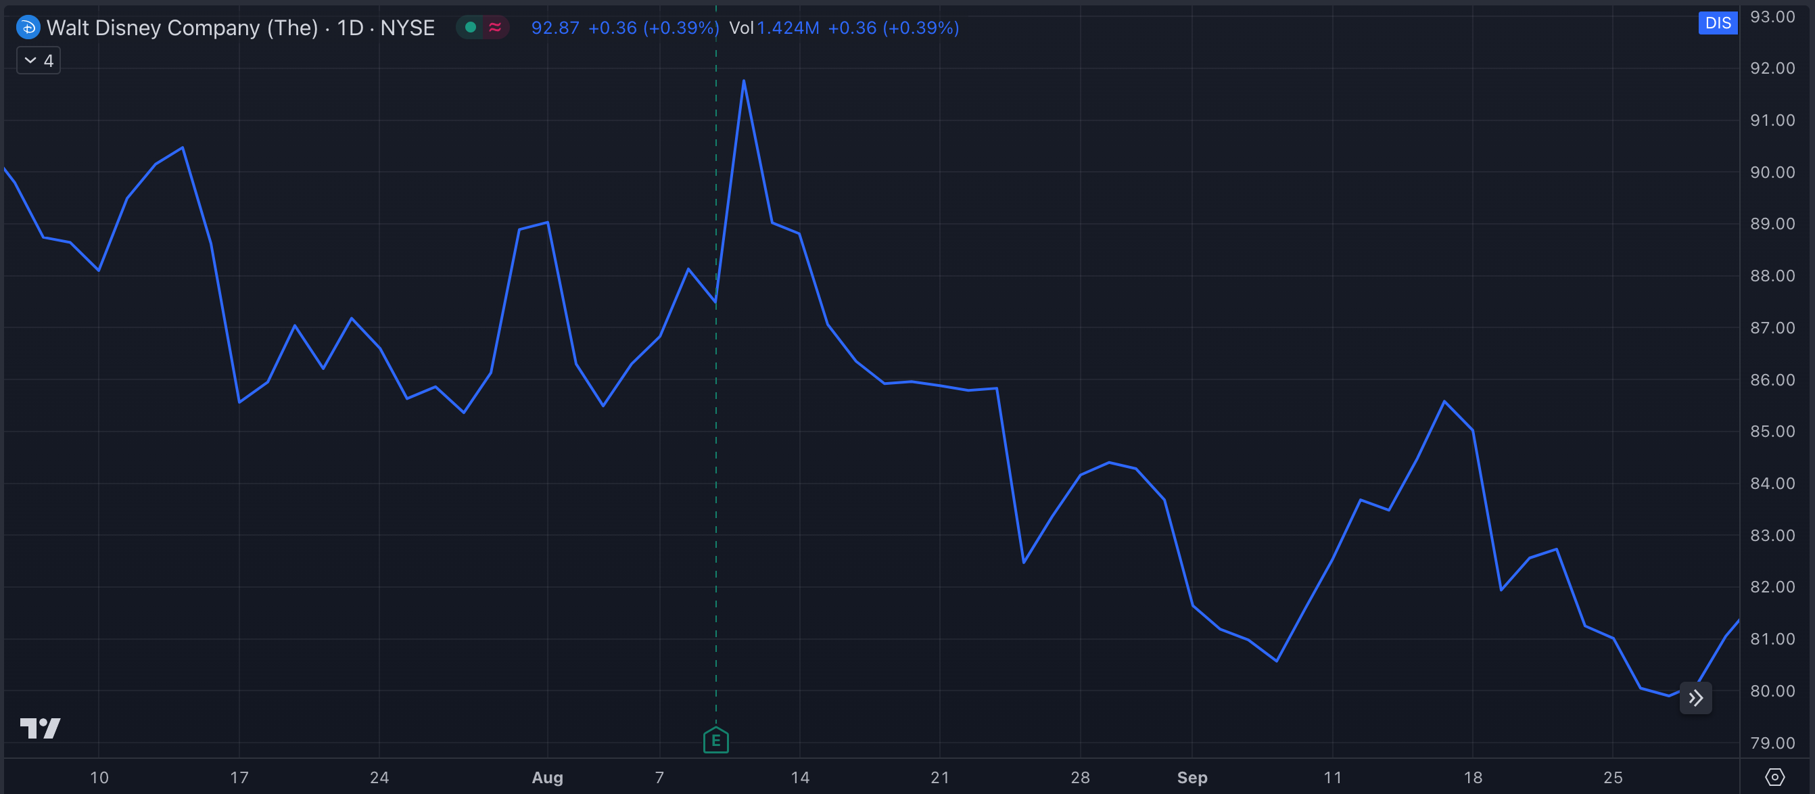Screen dimensions: 1815x794
Task: Jump to latest bar with double-chevron icon
Action: [x=1695, y=697]
